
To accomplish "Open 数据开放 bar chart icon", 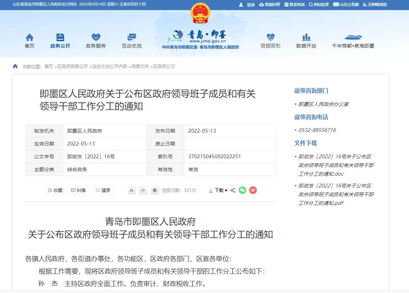I will (306, 37).
